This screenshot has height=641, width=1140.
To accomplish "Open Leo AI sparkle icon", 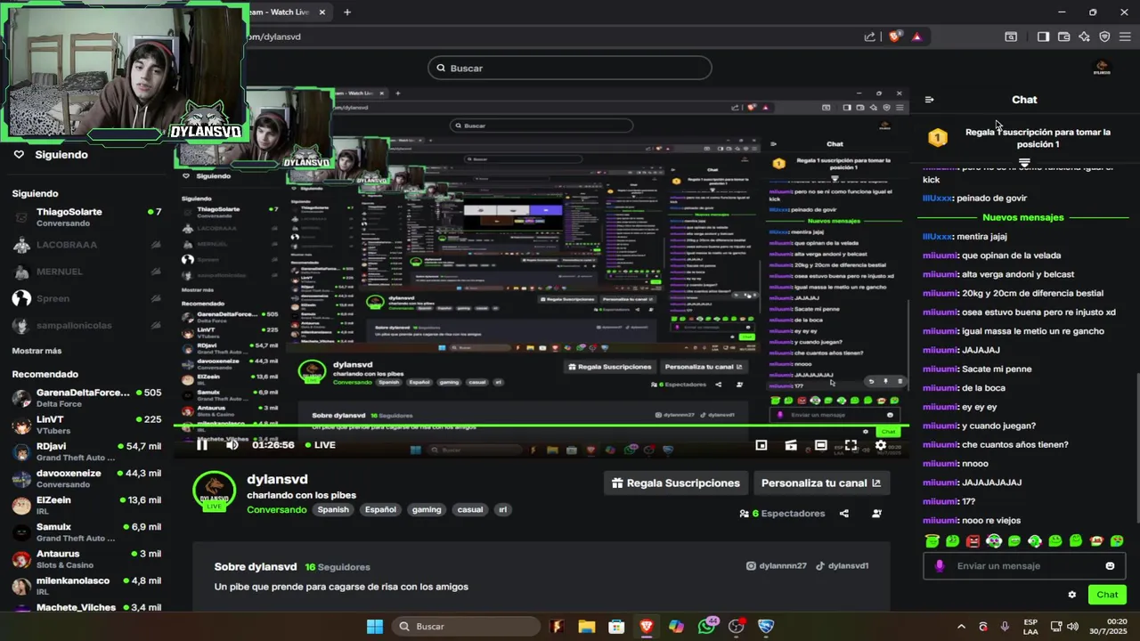I will point(1084,37).
